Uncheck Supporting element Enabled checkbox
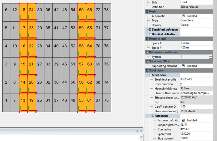The image size is (217, 141). tap(183, 66)
